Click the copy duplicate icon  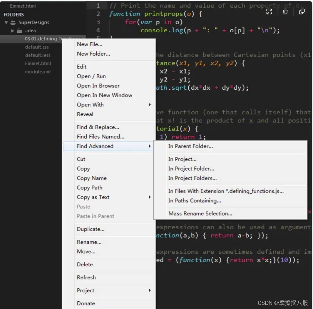302,11
